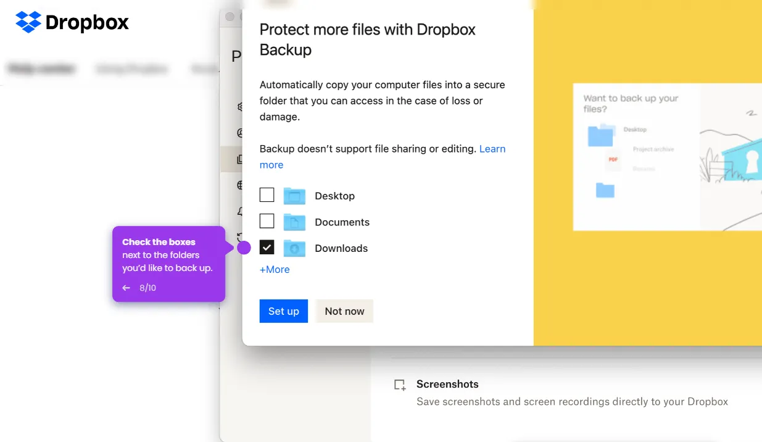Open the Learn more link

[492, 149]
